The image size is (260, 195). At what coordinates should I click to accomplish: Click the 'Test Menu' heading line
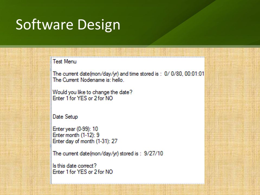64,61
